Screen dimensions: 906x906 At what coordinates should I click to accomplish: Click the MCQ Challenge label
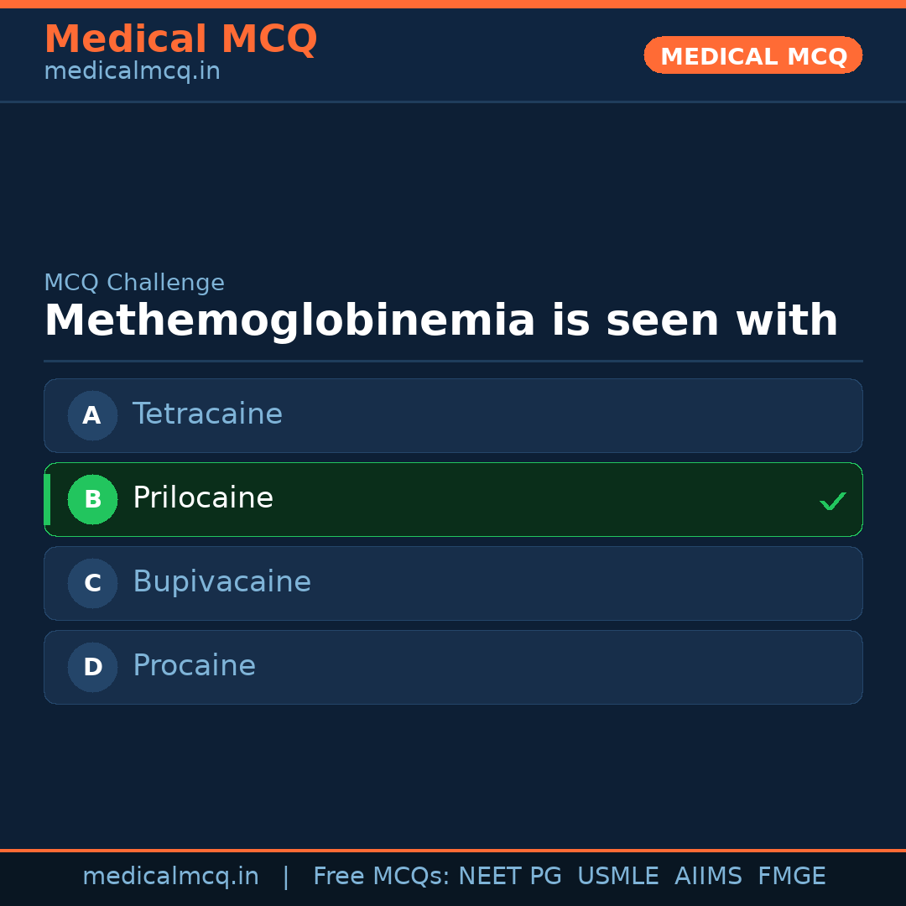click(x=134, y=283)
